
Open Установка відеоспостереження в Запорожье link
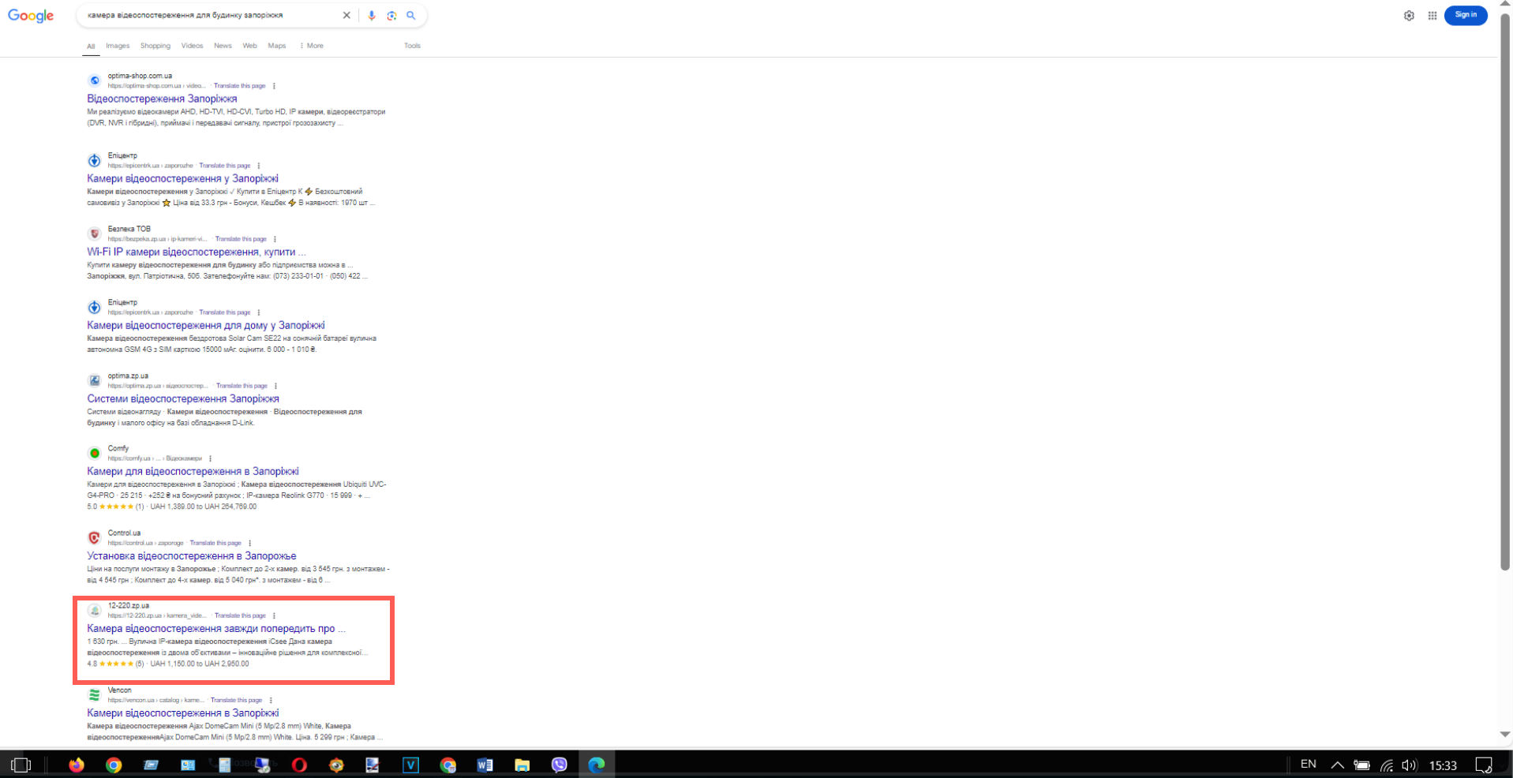(x=192, y=555)
